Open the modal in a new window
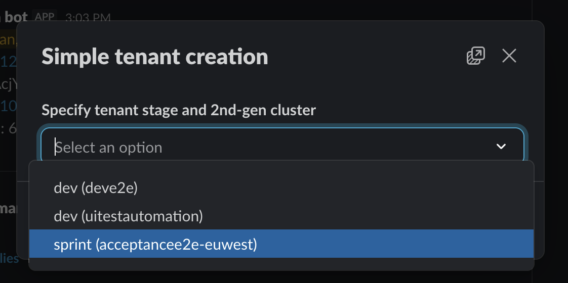The width and height of the screenshot is (568, 283). (x=475, y=56)
